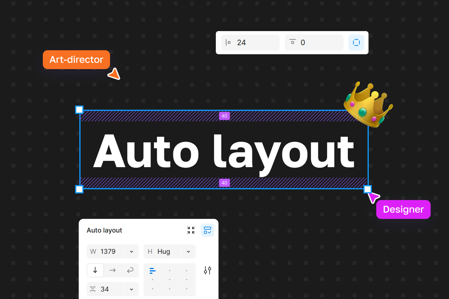Enable the wrap layout option

[x=130, y=270]
